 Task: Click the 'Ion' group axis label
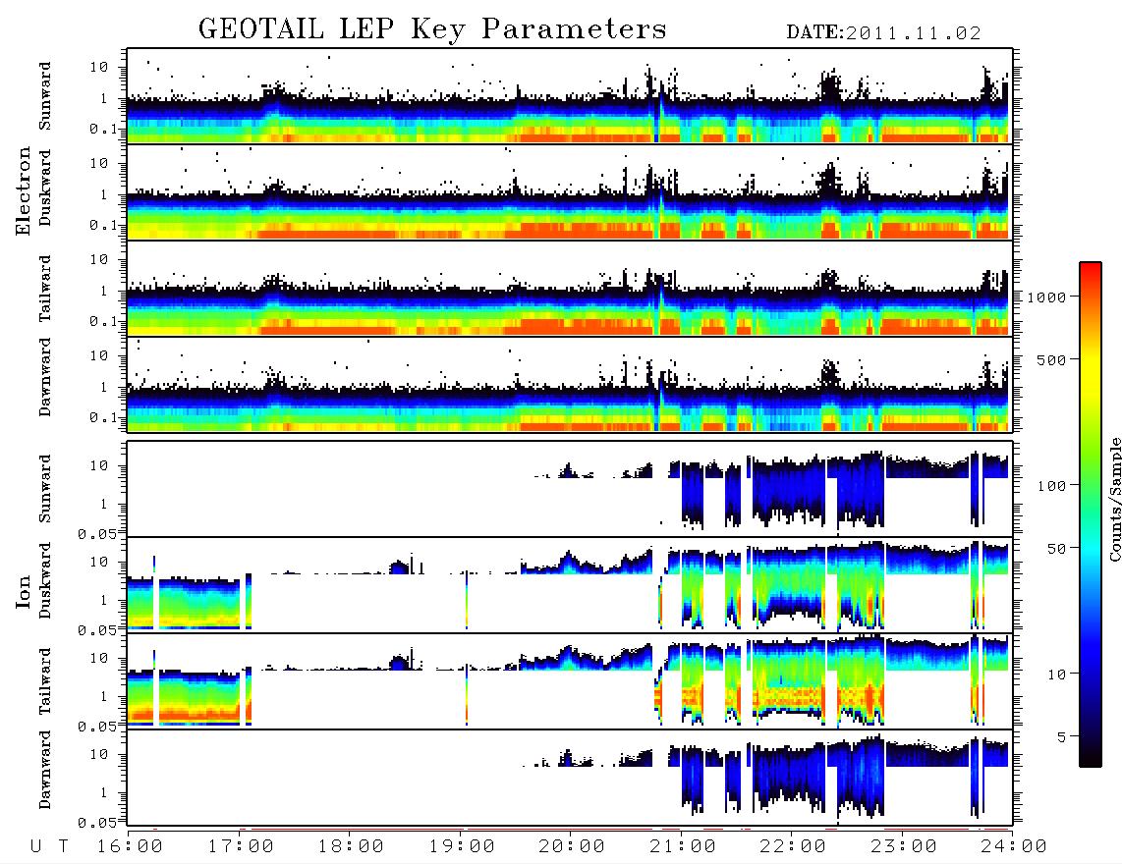[x=24, y=591]
